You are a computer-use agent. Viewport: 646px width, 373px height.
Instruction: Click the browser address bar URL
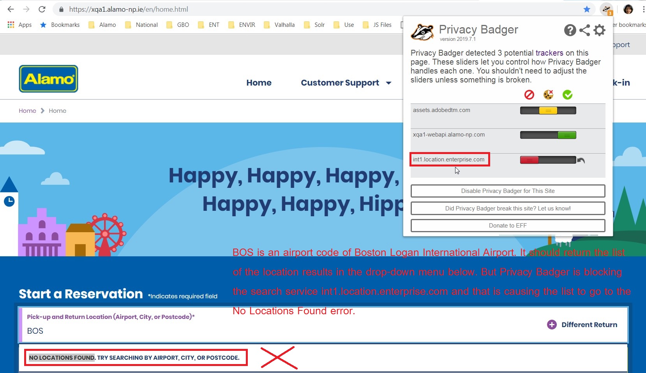point(129,9)
